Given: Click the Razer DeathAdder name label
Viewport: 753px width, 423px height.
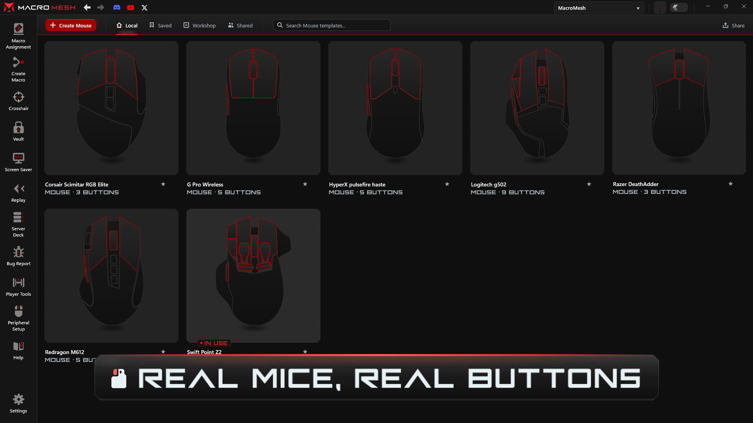Looking at the screenshot, I should pyautogui.click(x=636, y=184).
